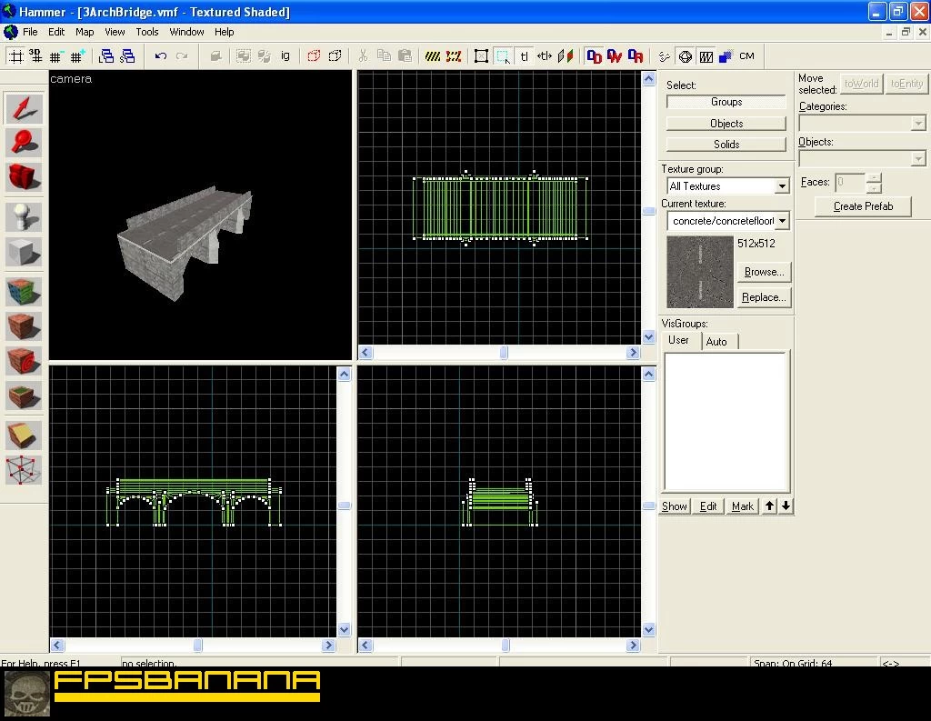Toggle texture lock tl button

click(x=524, y=56)
